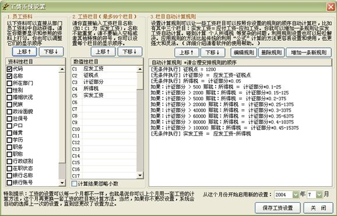Click the 保存工资设置 button

[278, 208]
